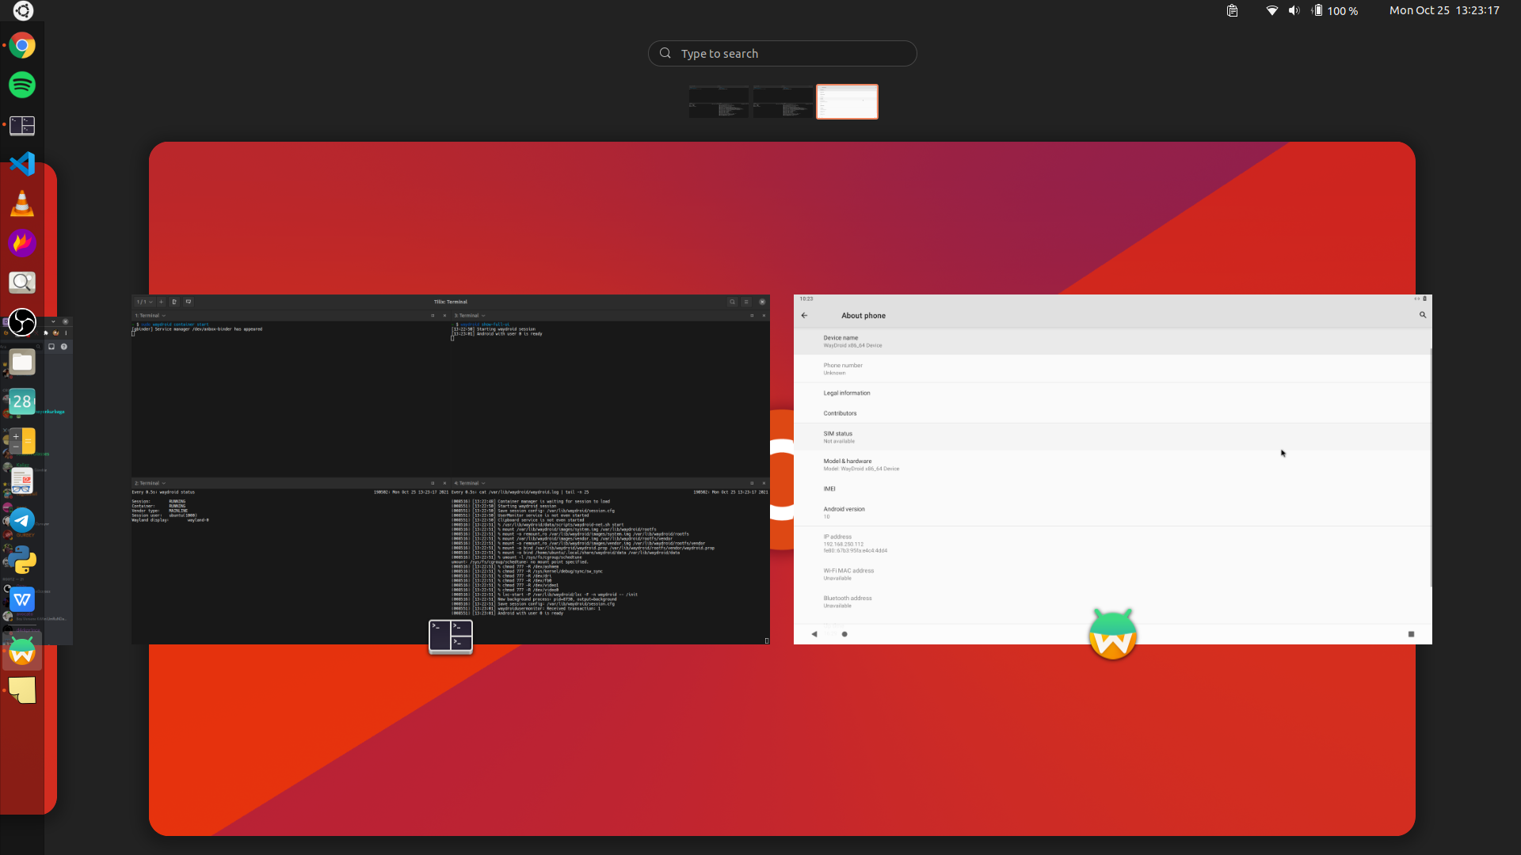The width and height of the screenshot is (1521, 855).
Task: Open Python from the dock
Action: pos(22,560)
